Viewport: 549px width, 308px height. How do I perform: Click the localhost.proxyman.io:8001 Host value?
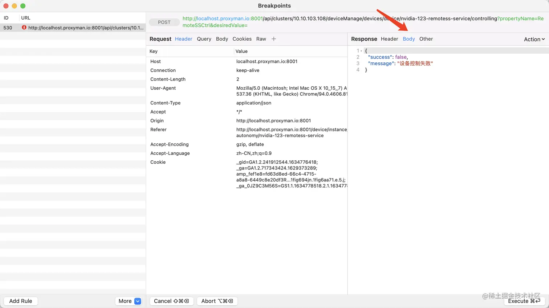tap(267, 61)
